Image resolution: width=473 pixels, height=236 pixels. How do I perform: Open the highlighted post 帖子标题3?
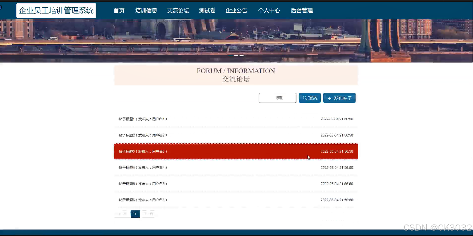[142, 151]
